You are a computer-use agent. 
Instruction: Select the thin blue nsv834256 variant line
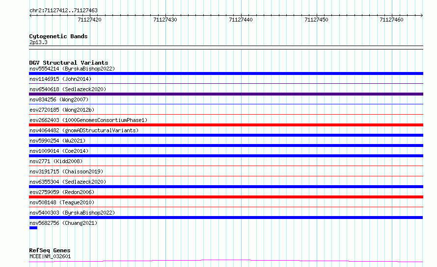[x=226, y=104]
